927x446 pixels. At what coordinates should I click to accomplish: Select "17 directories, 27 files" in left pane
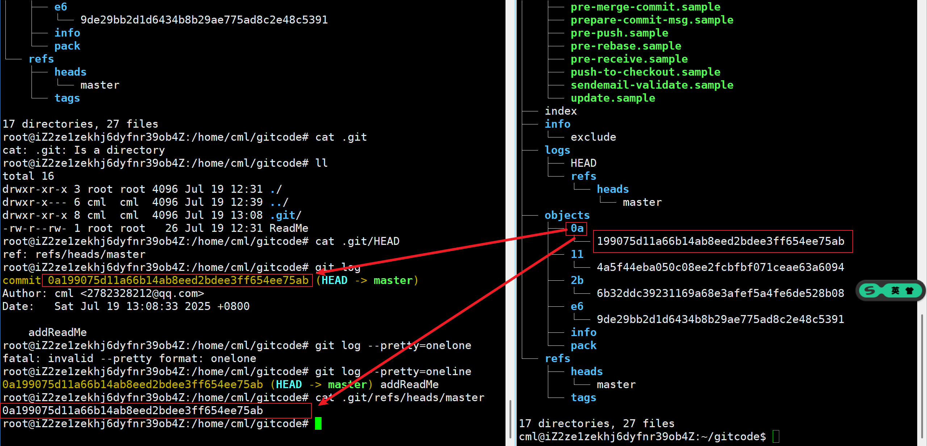pos(80,124)
